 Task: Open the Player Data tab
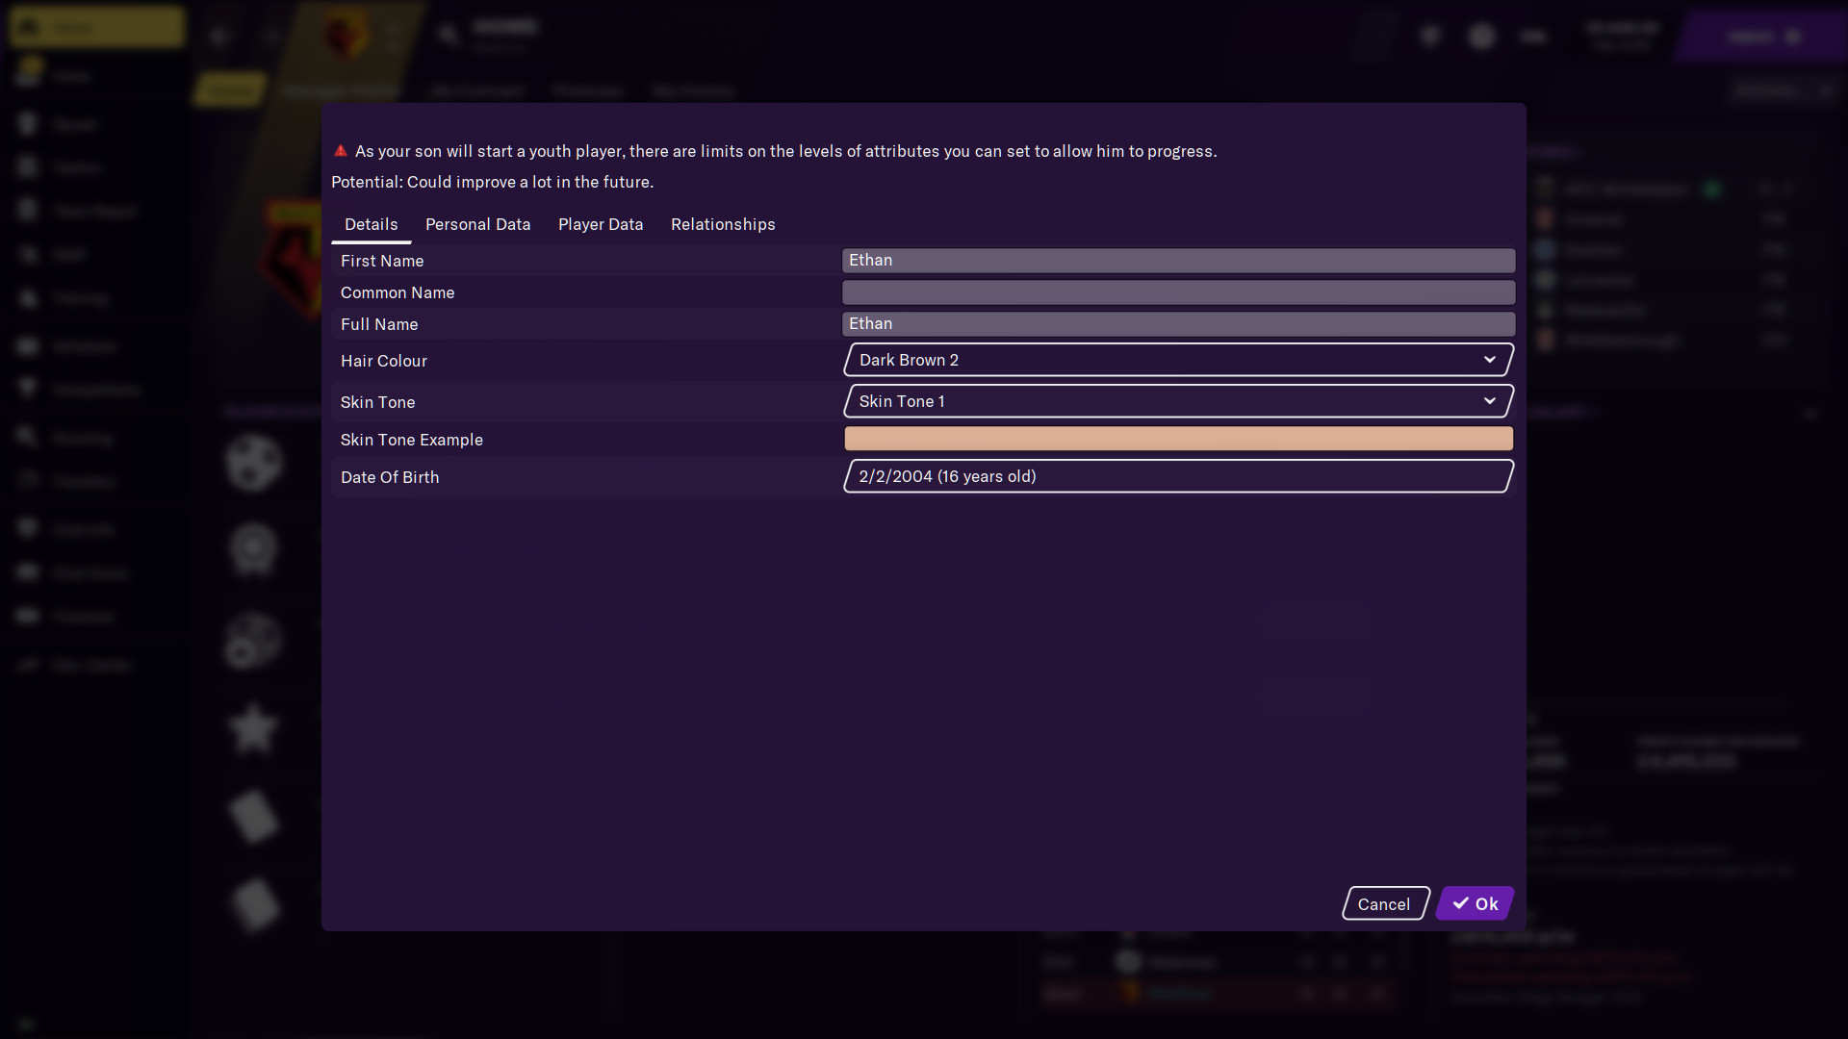(600, 224)
